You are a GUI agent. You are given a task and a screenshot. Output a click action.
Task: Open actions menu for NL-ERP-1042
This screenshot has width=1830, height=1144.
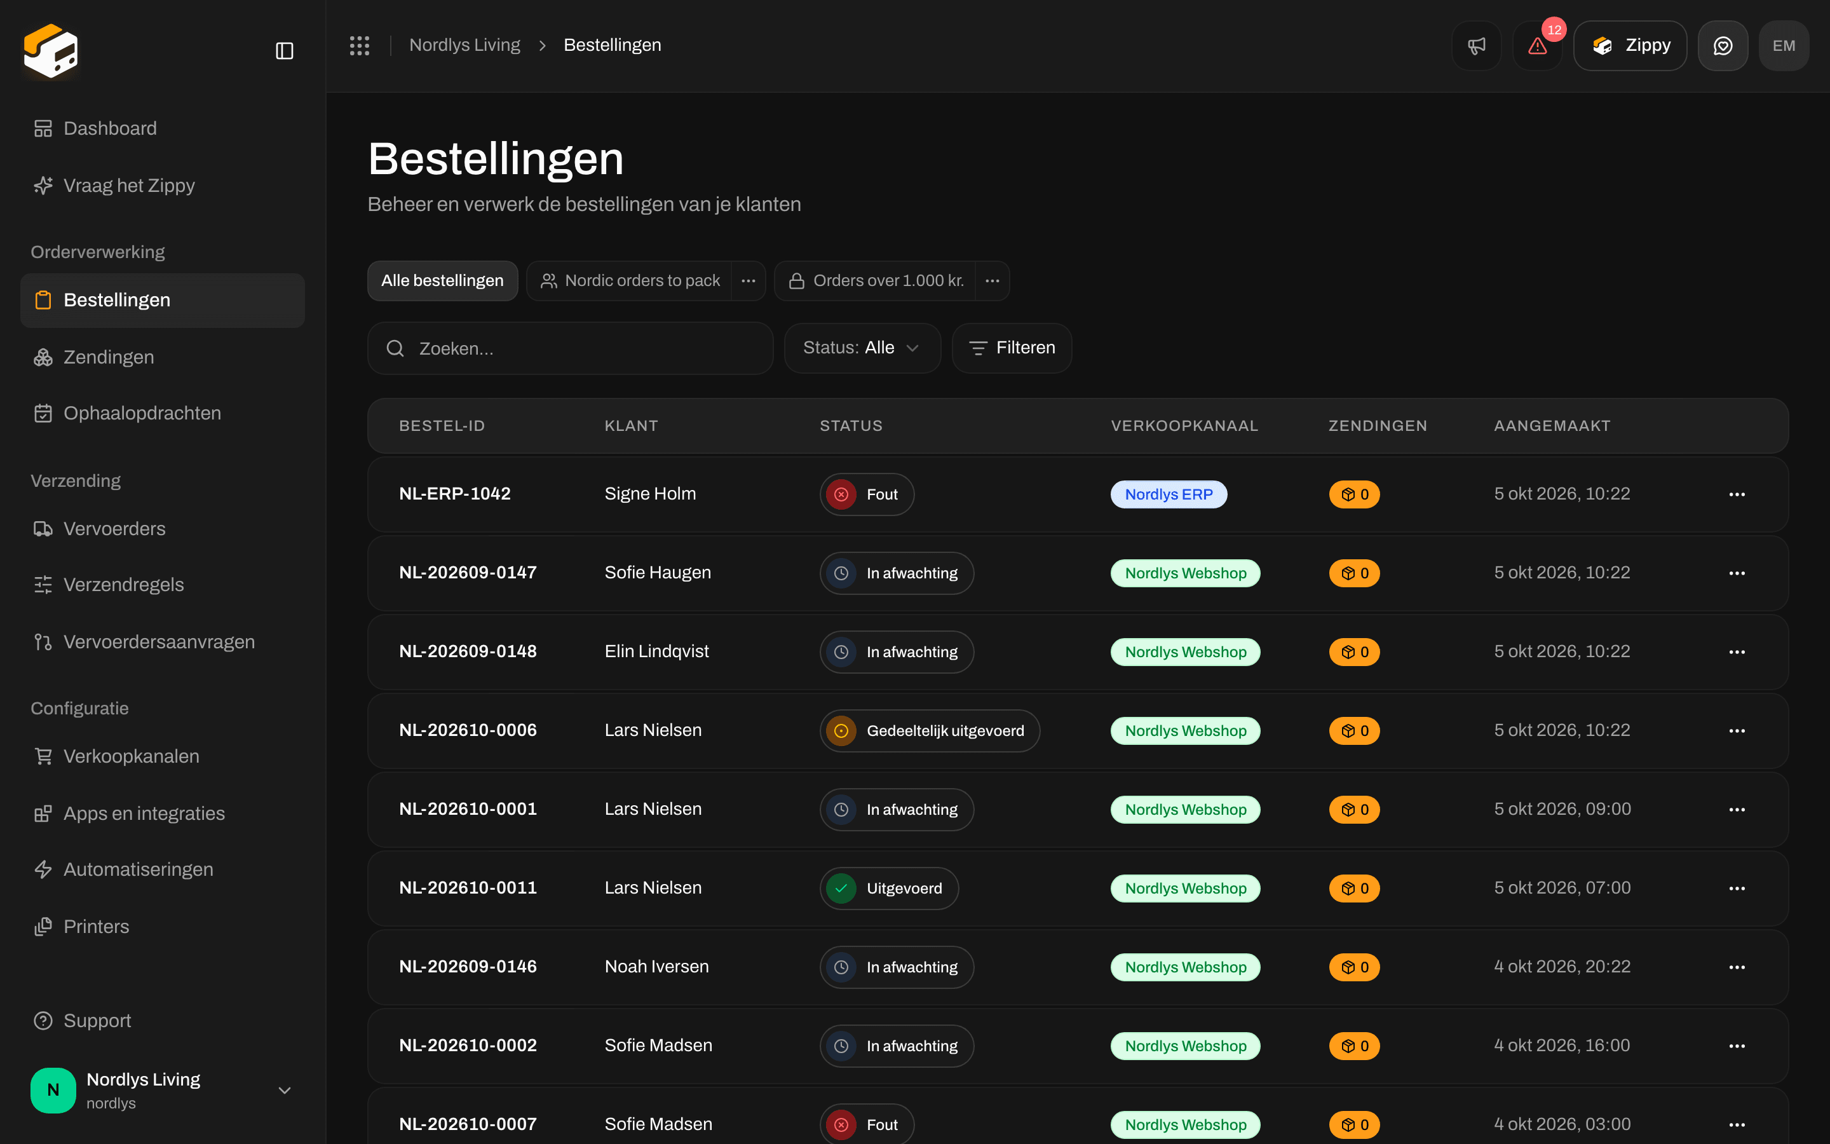click(1737, 494)
